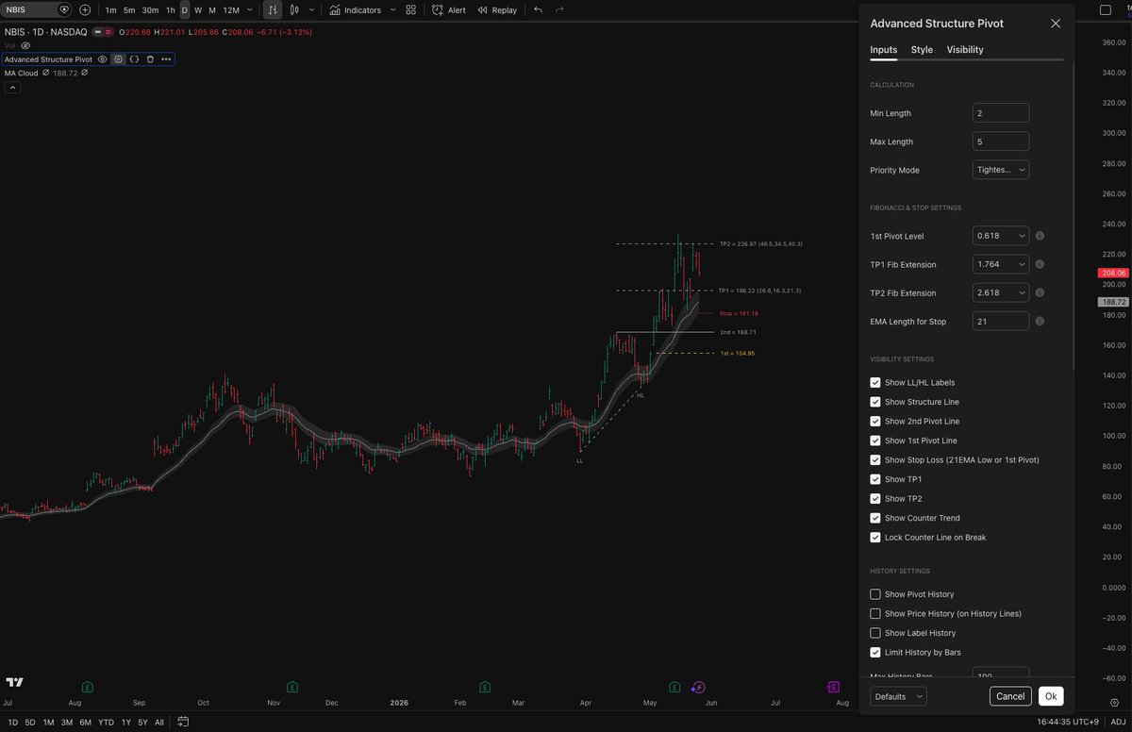Click the square layout icon at top right
The image size is (1132, 732).
(x=1107, y=9)
